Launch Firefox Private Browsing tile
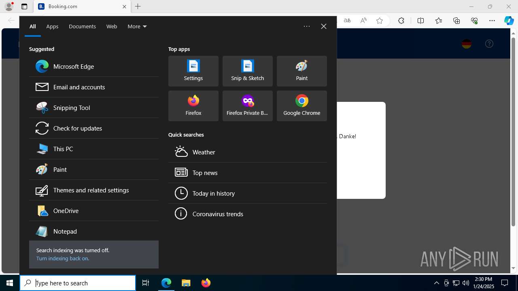The height and width of the screenshot is (291, 518). click(248, 106)
